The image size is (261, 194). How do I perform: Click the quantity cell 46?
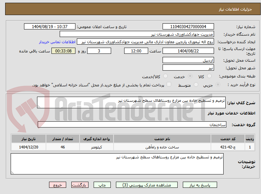pos(62,147)
